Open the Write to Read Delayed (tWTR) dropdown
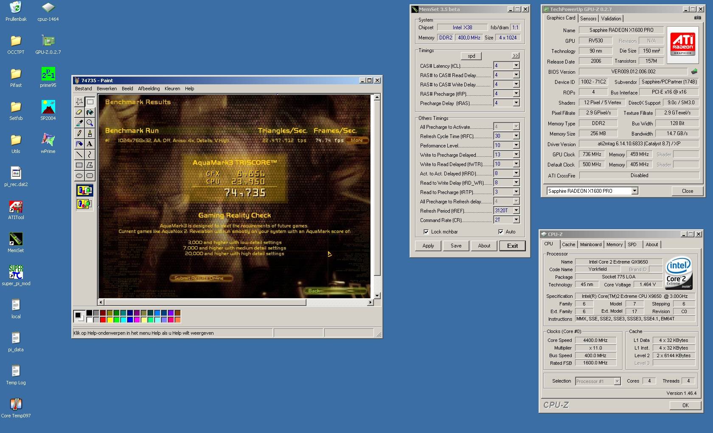Viewport: 713px width, 433px height. click(x=516, y=164)
